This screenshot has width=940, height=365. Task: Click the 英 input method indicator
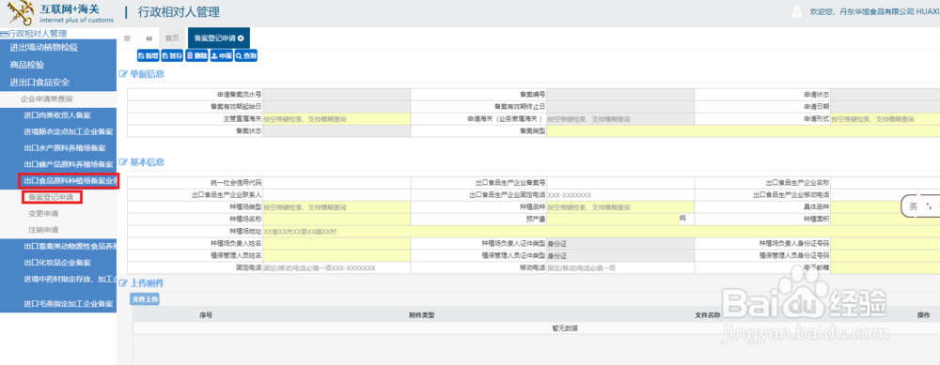913,206
